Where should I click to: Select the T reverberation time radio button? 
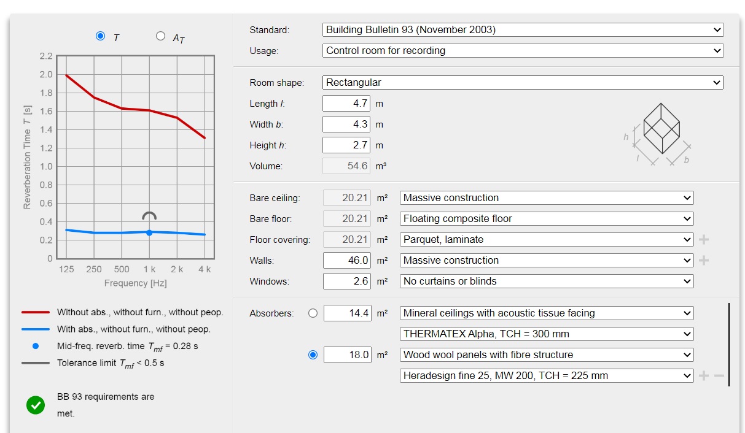tap(101, 36)
